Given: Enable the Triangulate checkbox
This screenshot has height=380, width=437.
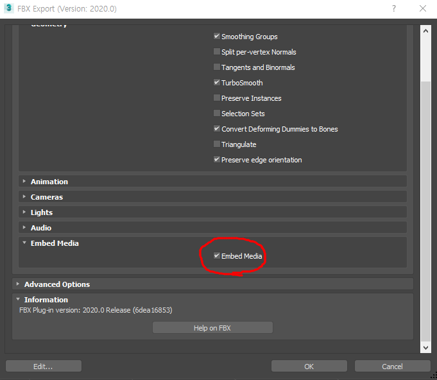Looking at the screenshot, I should (x=216, y=144).
